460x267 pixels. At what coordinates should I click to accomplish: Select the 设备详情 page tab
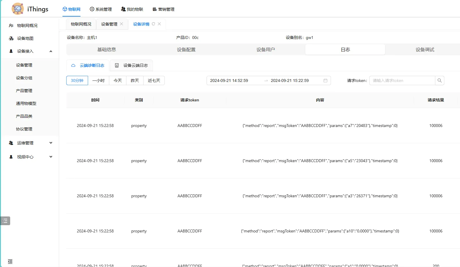(x=141, y=24)
